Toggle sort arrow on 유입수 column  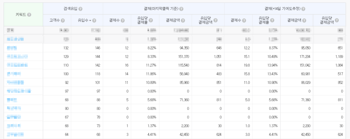pos(91,21)
